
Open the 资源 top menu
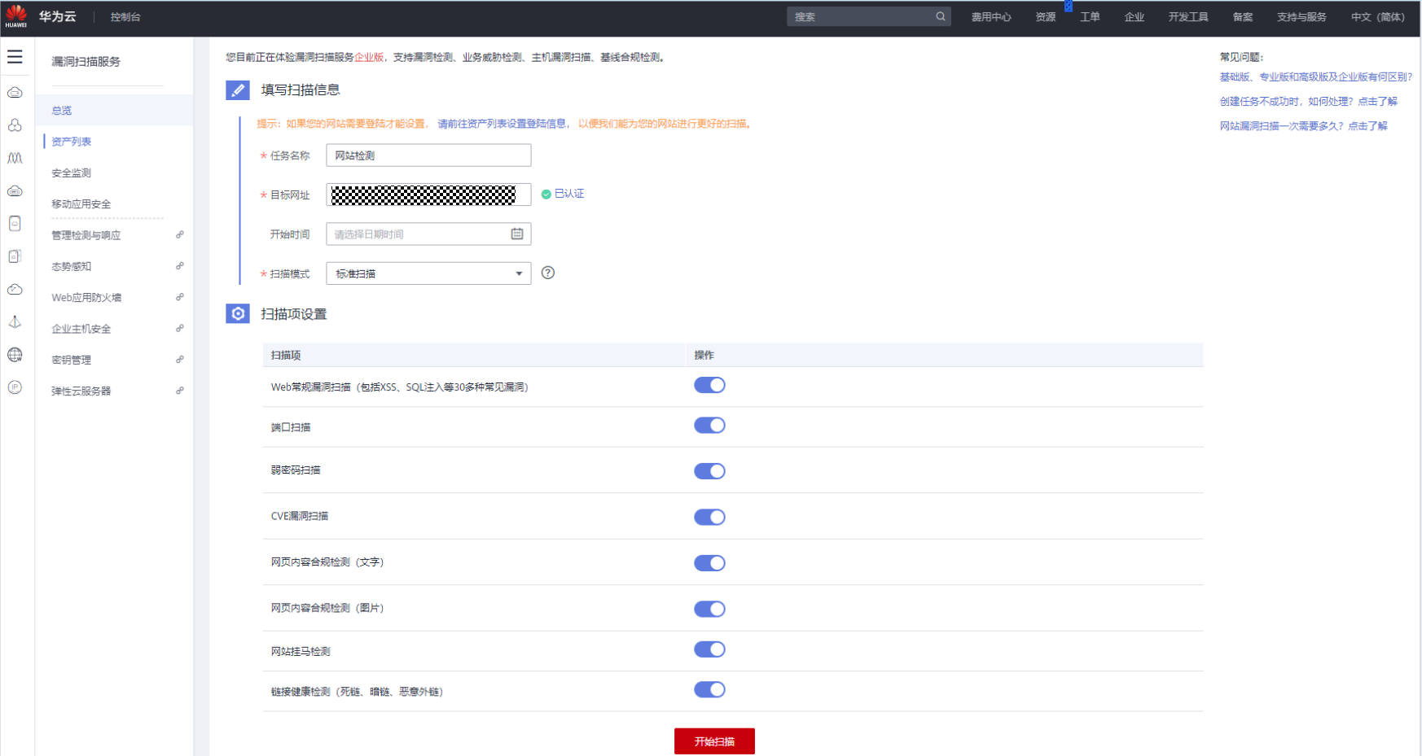pos(1046,17)
